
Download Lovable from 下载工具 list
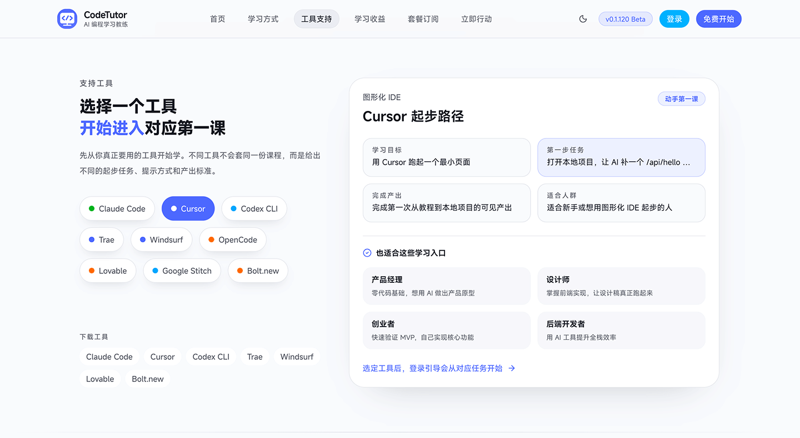[x=100, y=379]
